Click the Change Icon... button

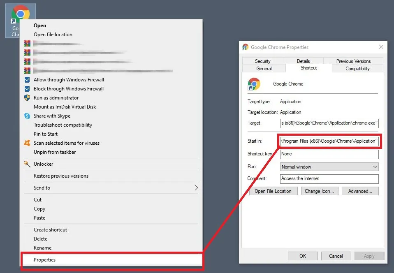point(320,191)
